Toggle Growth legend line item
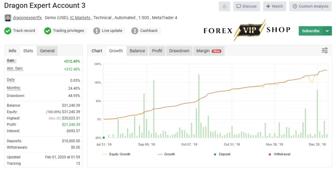 point(166,154)
